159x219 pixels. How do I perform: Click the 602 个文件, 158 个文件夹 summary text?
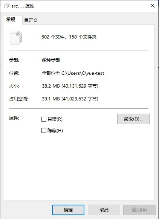69,37
